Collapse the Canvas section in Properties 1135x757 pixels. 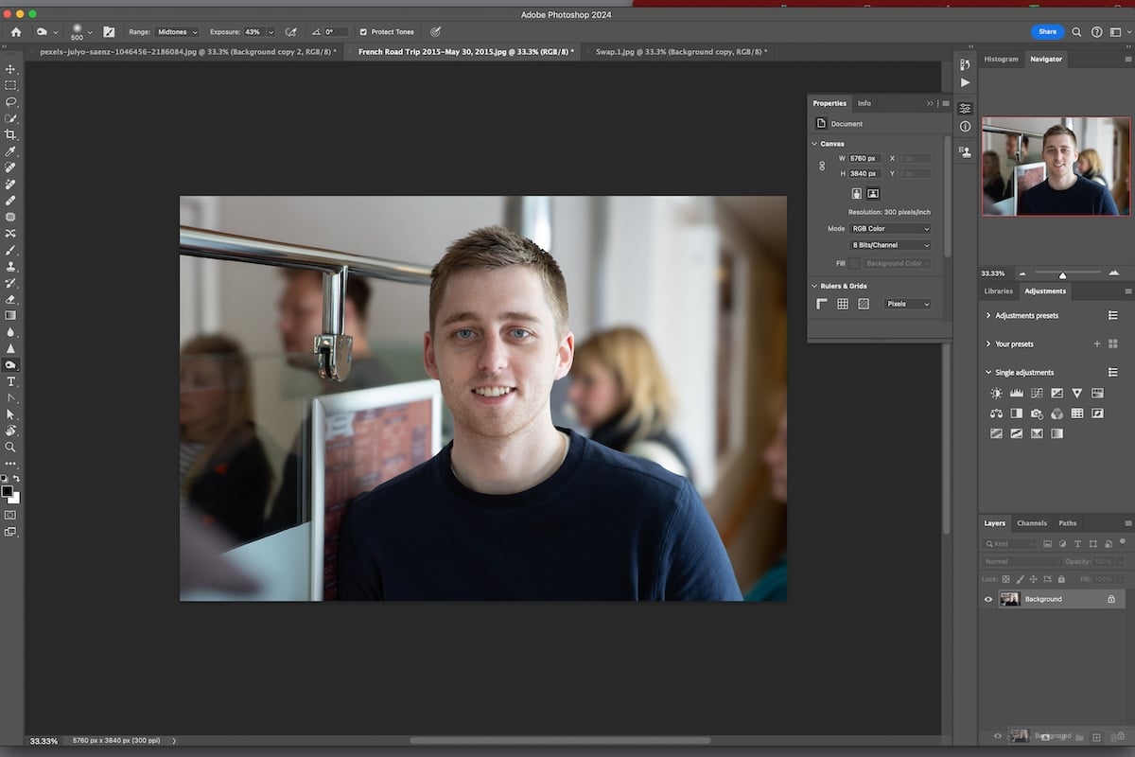coord(814,143)
